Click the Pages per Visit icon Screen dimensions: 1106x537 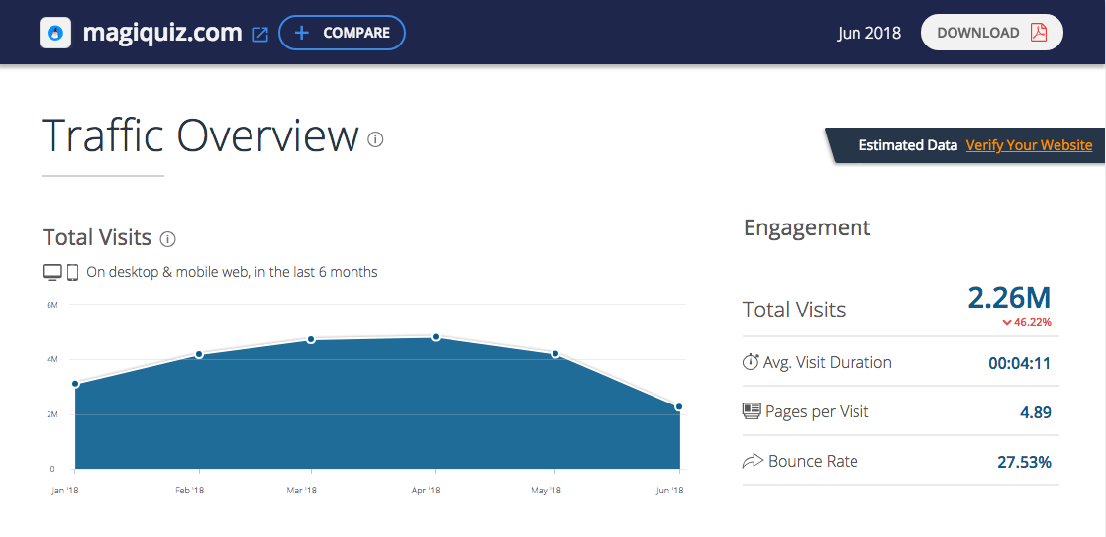(x=752, y=411)
